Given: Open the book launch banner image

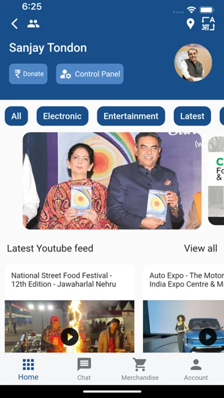Looking at the screenshot, I should coord(112,181).
